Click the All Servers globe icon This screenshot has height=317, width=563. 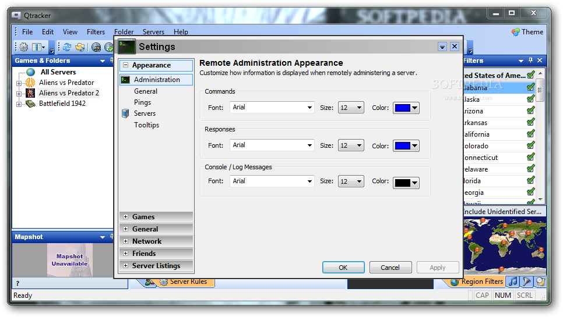31,72
